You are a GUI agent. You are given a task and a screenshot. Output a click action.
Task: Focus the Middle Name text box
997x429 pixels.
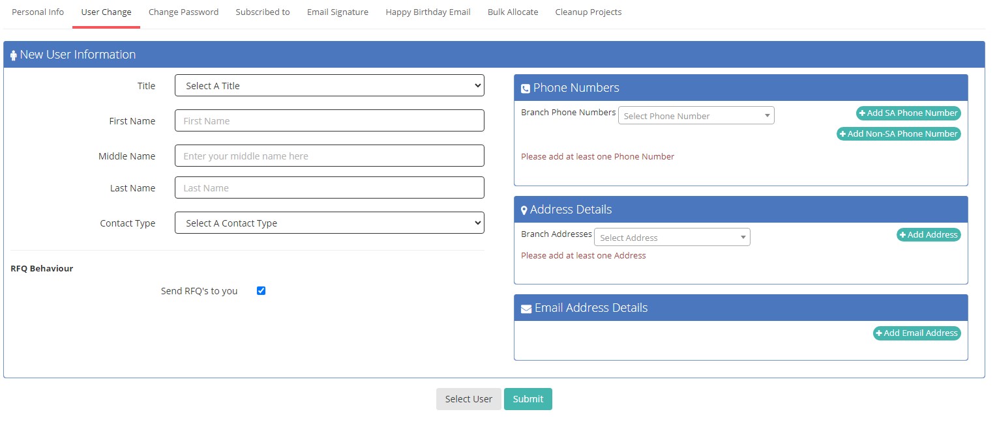coord(329,156)
